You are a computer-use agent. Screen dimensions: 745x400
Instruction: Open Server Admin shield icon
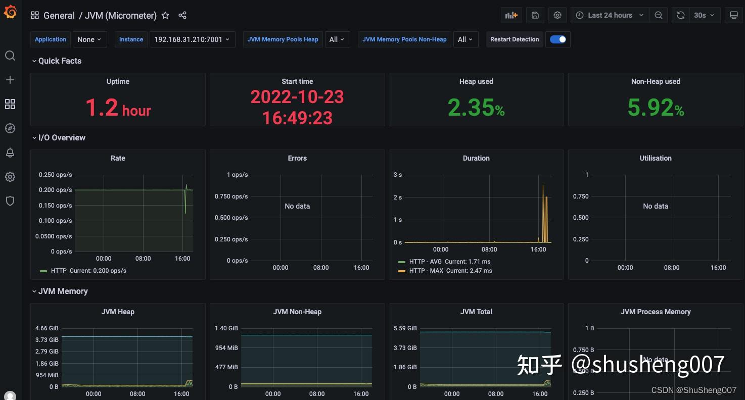pos(10,201)
